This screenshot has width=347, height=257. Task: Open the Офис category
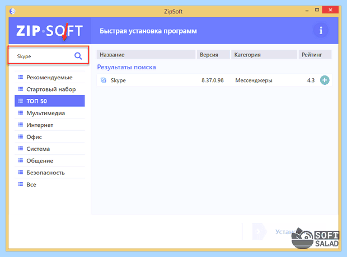[50, 137]
